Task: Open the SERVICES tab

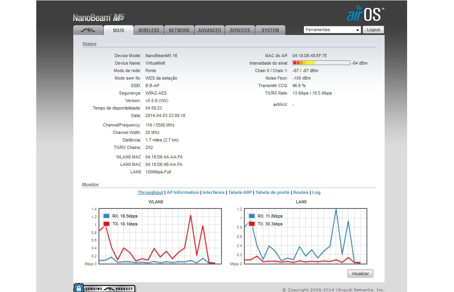Action: [x=240, y=30]
